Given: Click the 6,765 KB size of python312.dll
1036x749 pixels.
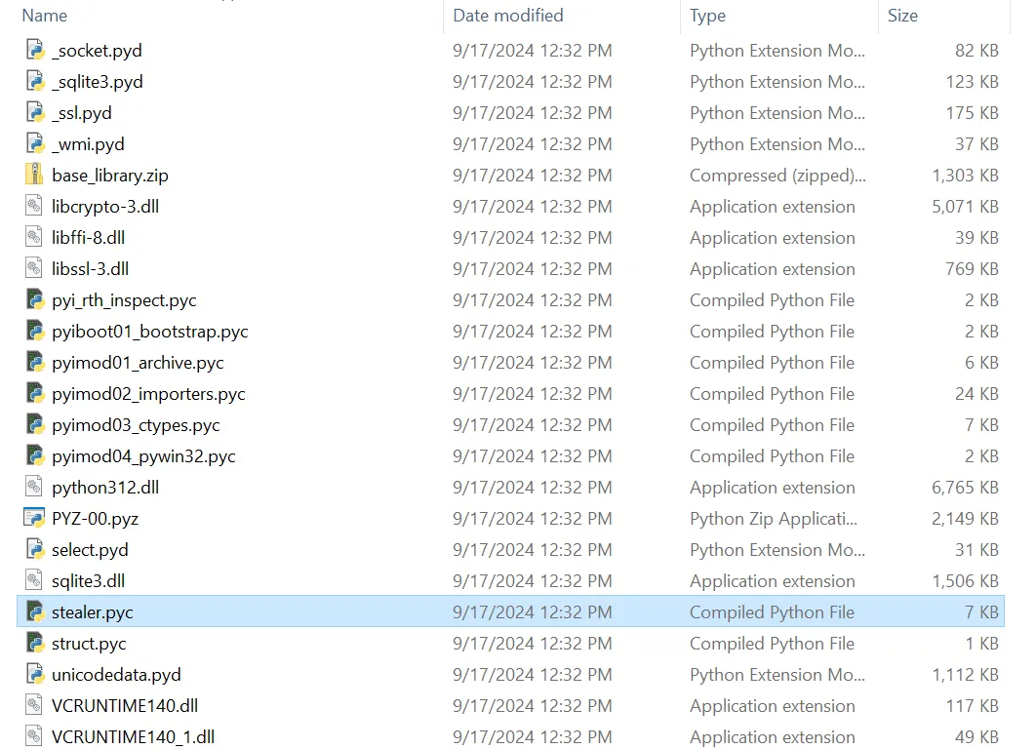Looking at the screenshot, I should (x=965, y=488).
